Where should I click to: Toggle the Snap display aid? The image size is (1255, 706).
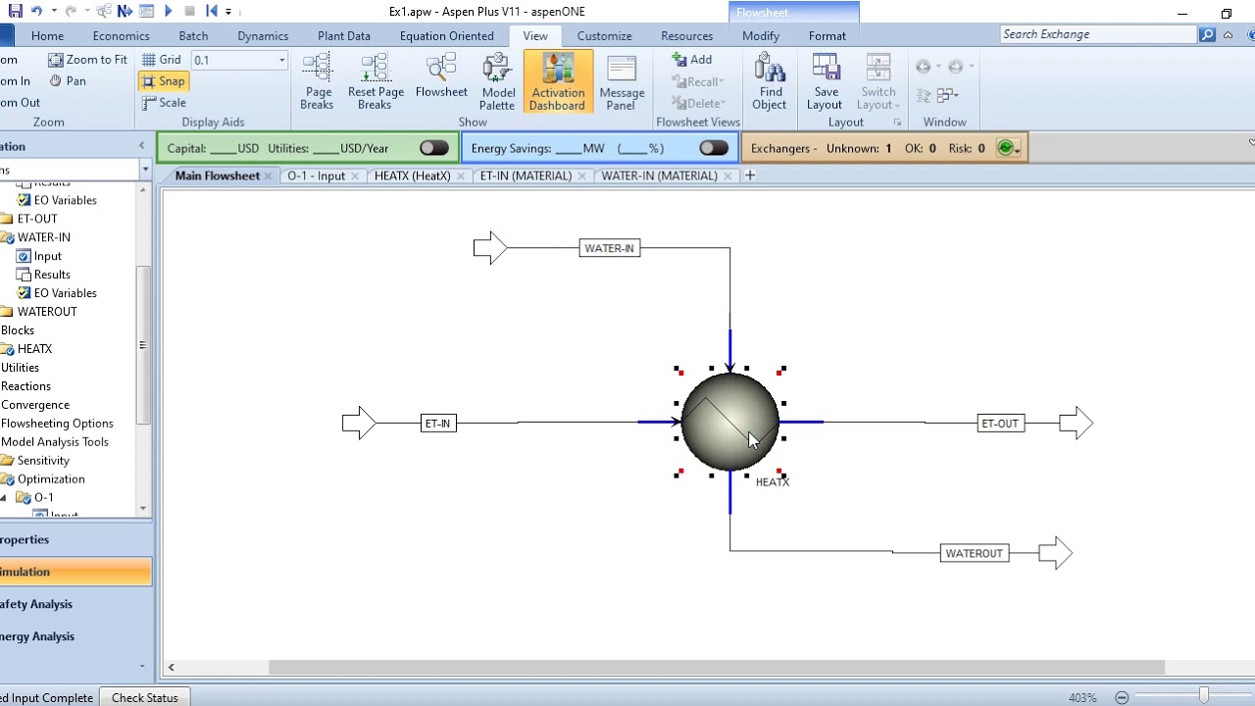[163, 81]
